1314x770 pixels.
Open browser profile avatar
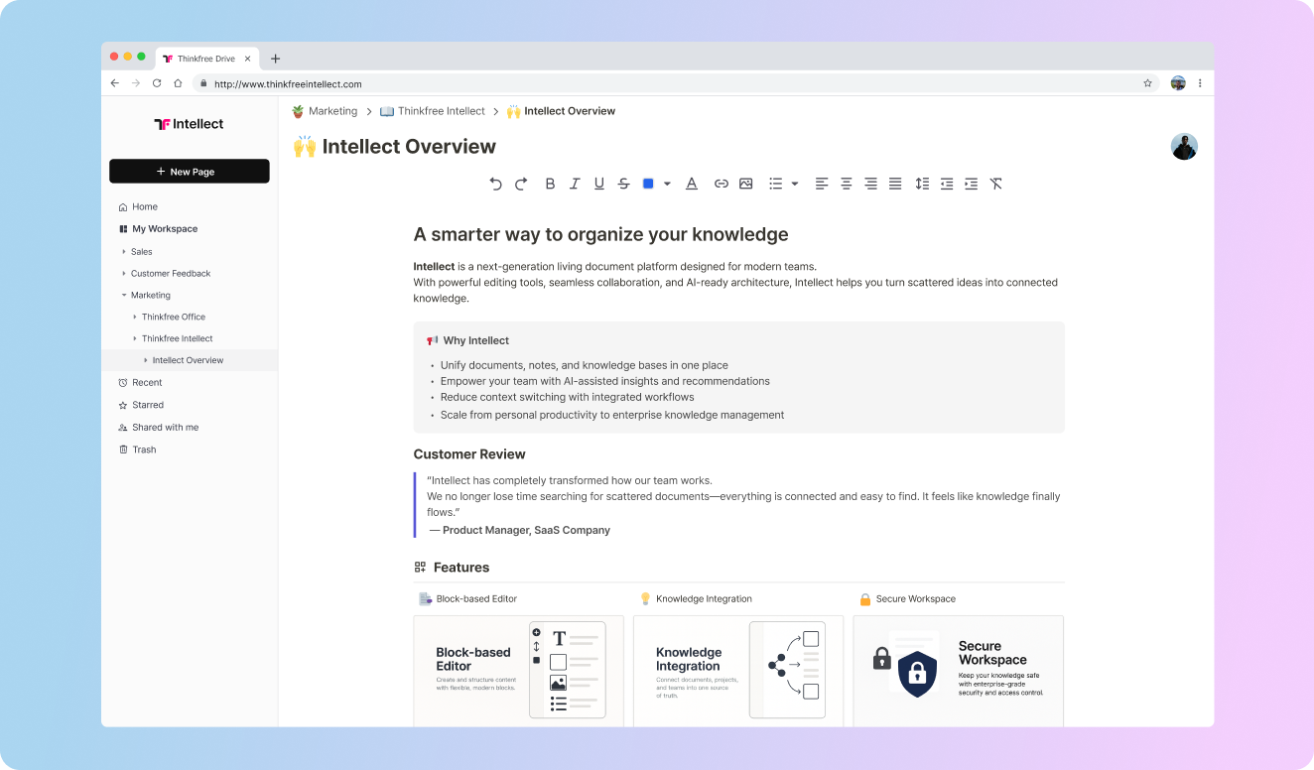1178,83
